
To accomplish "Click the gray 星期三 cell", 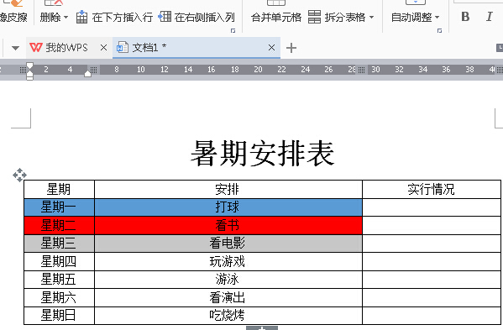I will [x=59, y=244].
